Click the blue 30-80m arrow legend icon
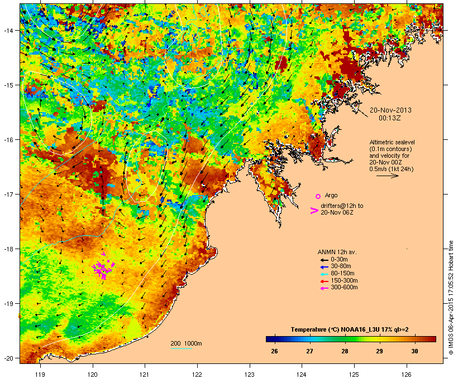Viewport: 458px width, 379px height. 325,267
